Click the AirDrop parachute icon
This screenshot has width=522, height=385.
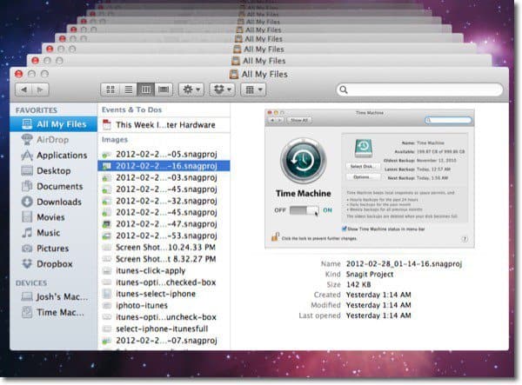click(27, 140)
